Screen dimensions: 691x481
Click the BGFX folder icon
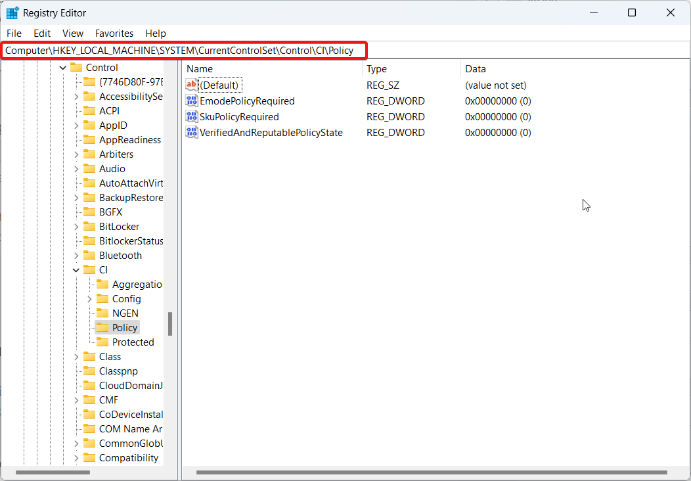89,212
